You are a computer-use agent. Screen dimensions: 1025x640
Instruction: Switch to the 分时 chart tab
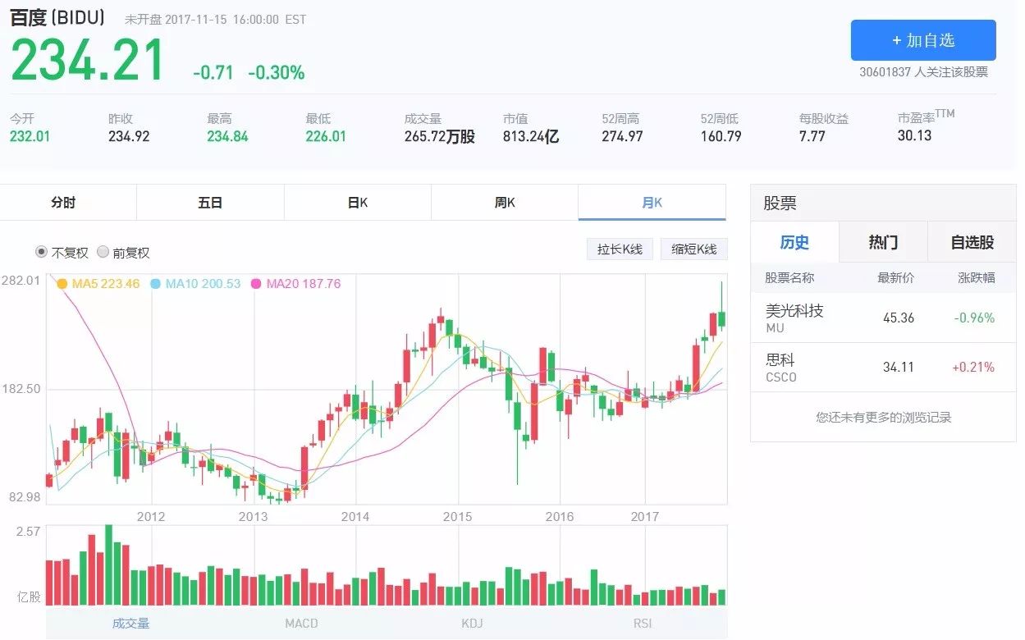coord(63,203)
